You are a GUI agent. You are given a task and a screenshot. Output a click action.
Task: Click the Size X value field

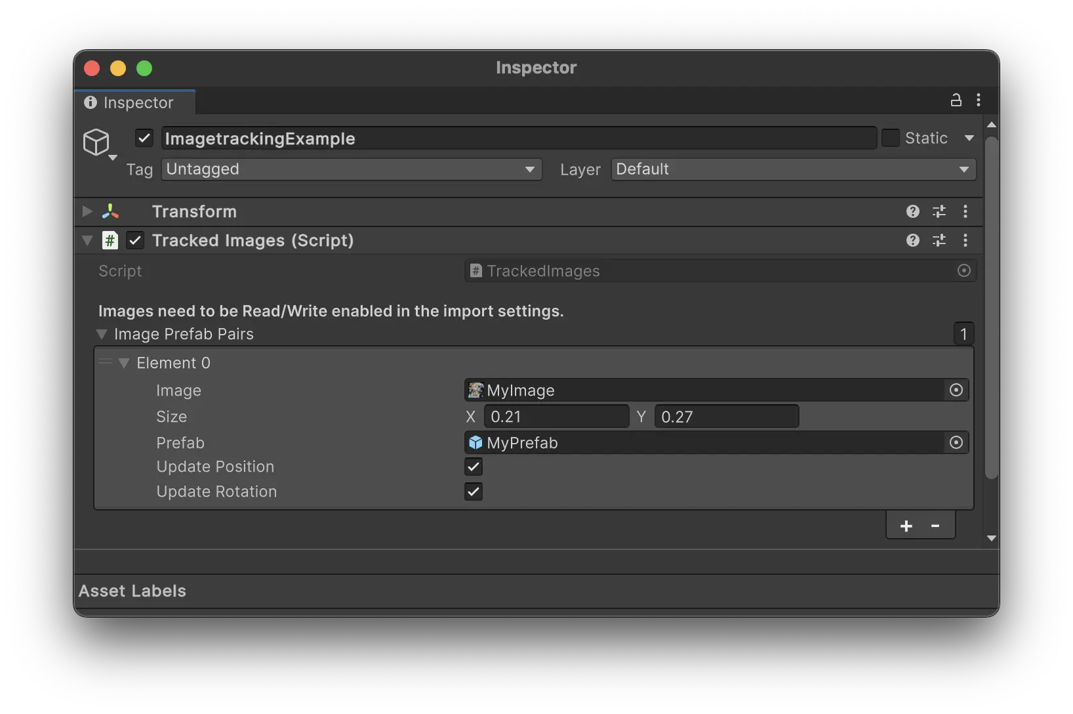click(x=556, y=417)
